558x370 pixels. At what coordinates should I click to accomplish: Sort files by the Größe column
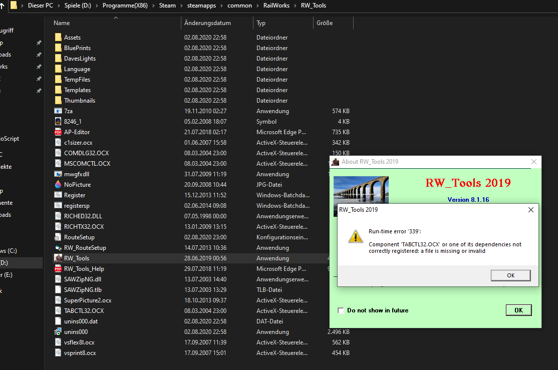click(x=325, y=23)
